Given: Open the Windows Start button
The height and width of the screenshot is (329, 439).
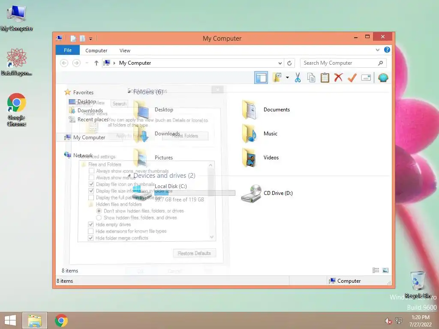Looking at the screenshot, I should point(10,320).
